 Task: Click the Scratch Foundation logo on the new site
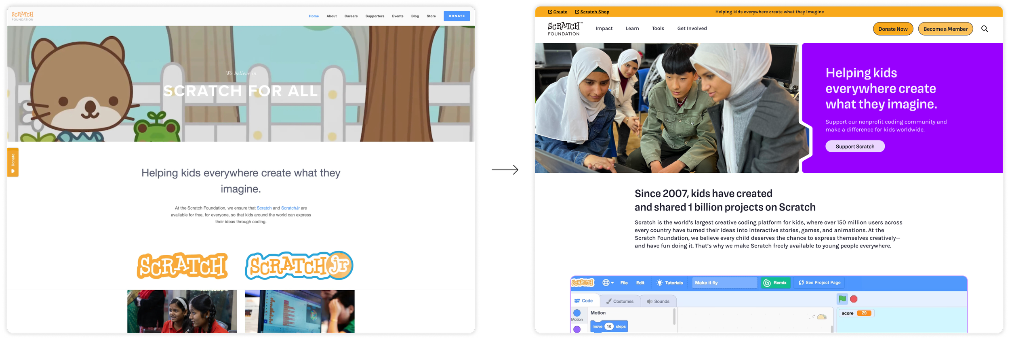(x=564, y=29)
